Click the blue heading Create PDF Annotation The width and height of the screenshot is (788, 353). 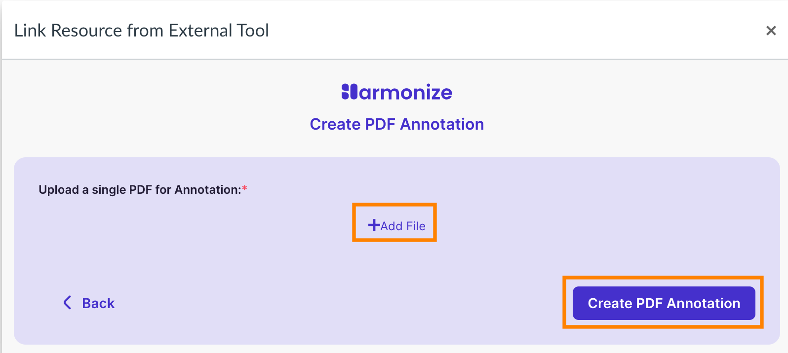coord(396,124)
